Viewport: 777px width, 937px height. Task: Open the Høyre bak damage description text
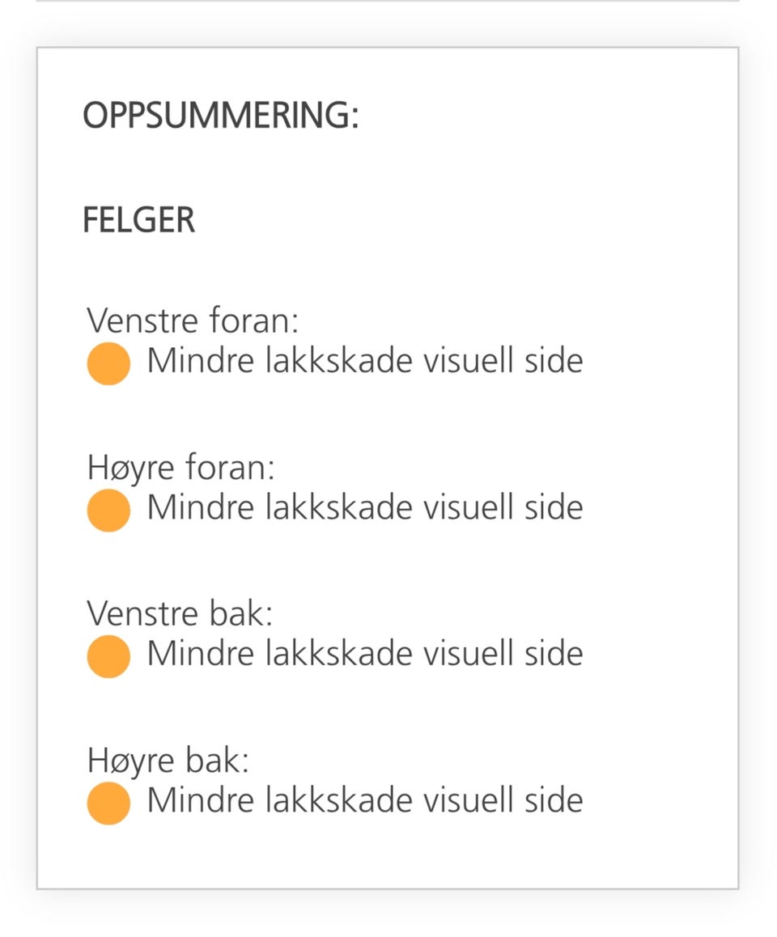[x=364, y=799]
